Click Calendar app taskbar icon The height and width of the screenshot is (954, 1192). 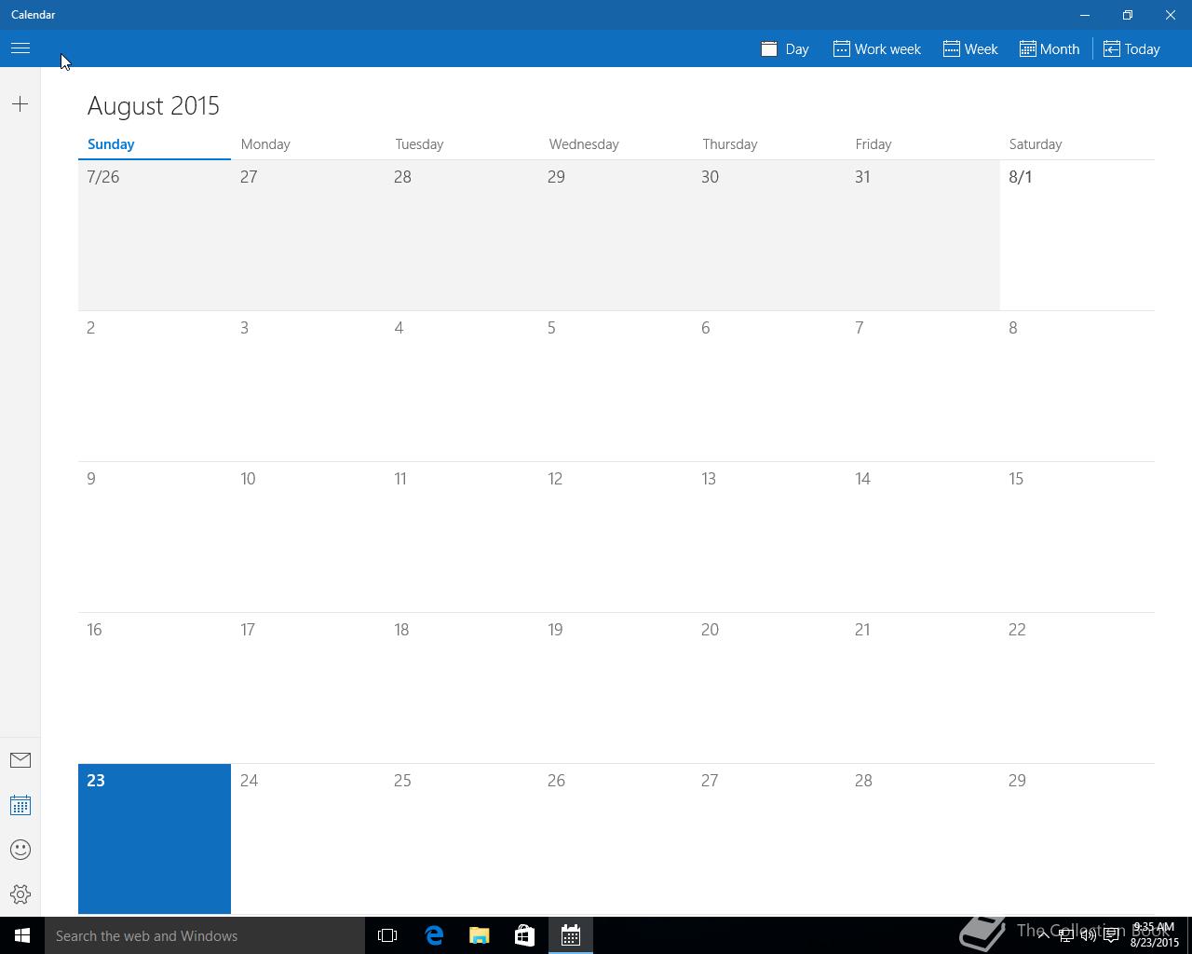(571, 935)
